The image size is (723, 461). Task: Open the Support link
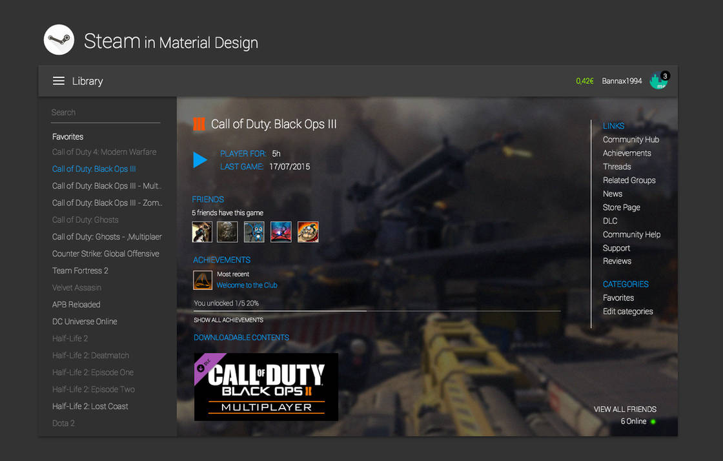point(616,249)
